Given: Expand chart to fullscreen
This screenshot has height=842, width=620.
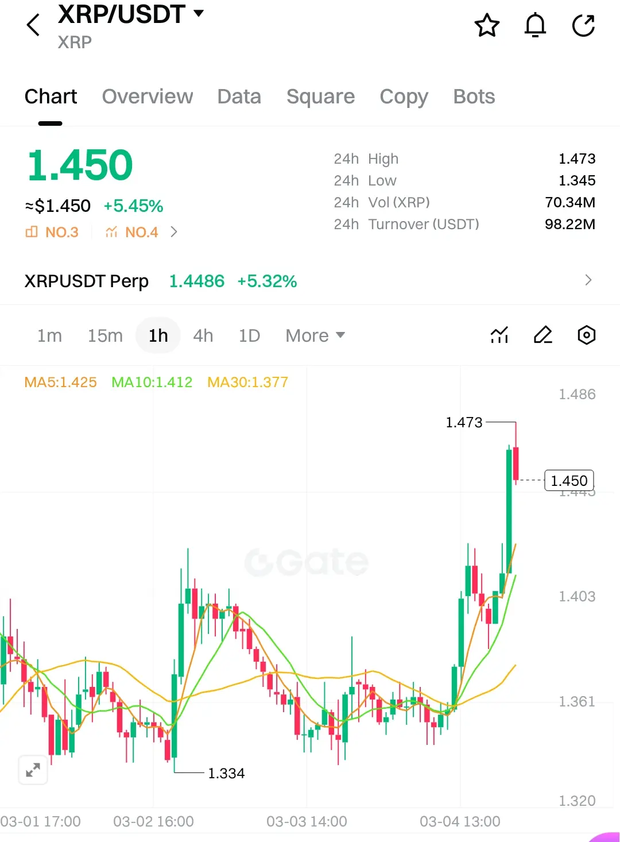Looking at the screenshot, I should pos(33,770).
